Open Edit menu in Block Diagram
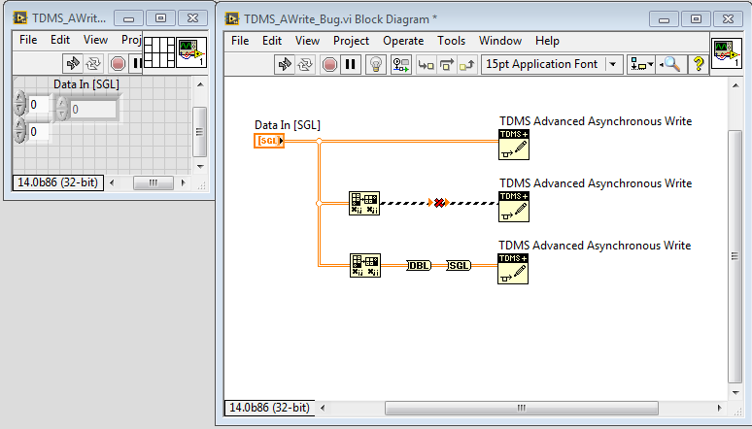The width and height of the screenshot is (752, 429). coord(272,41)
